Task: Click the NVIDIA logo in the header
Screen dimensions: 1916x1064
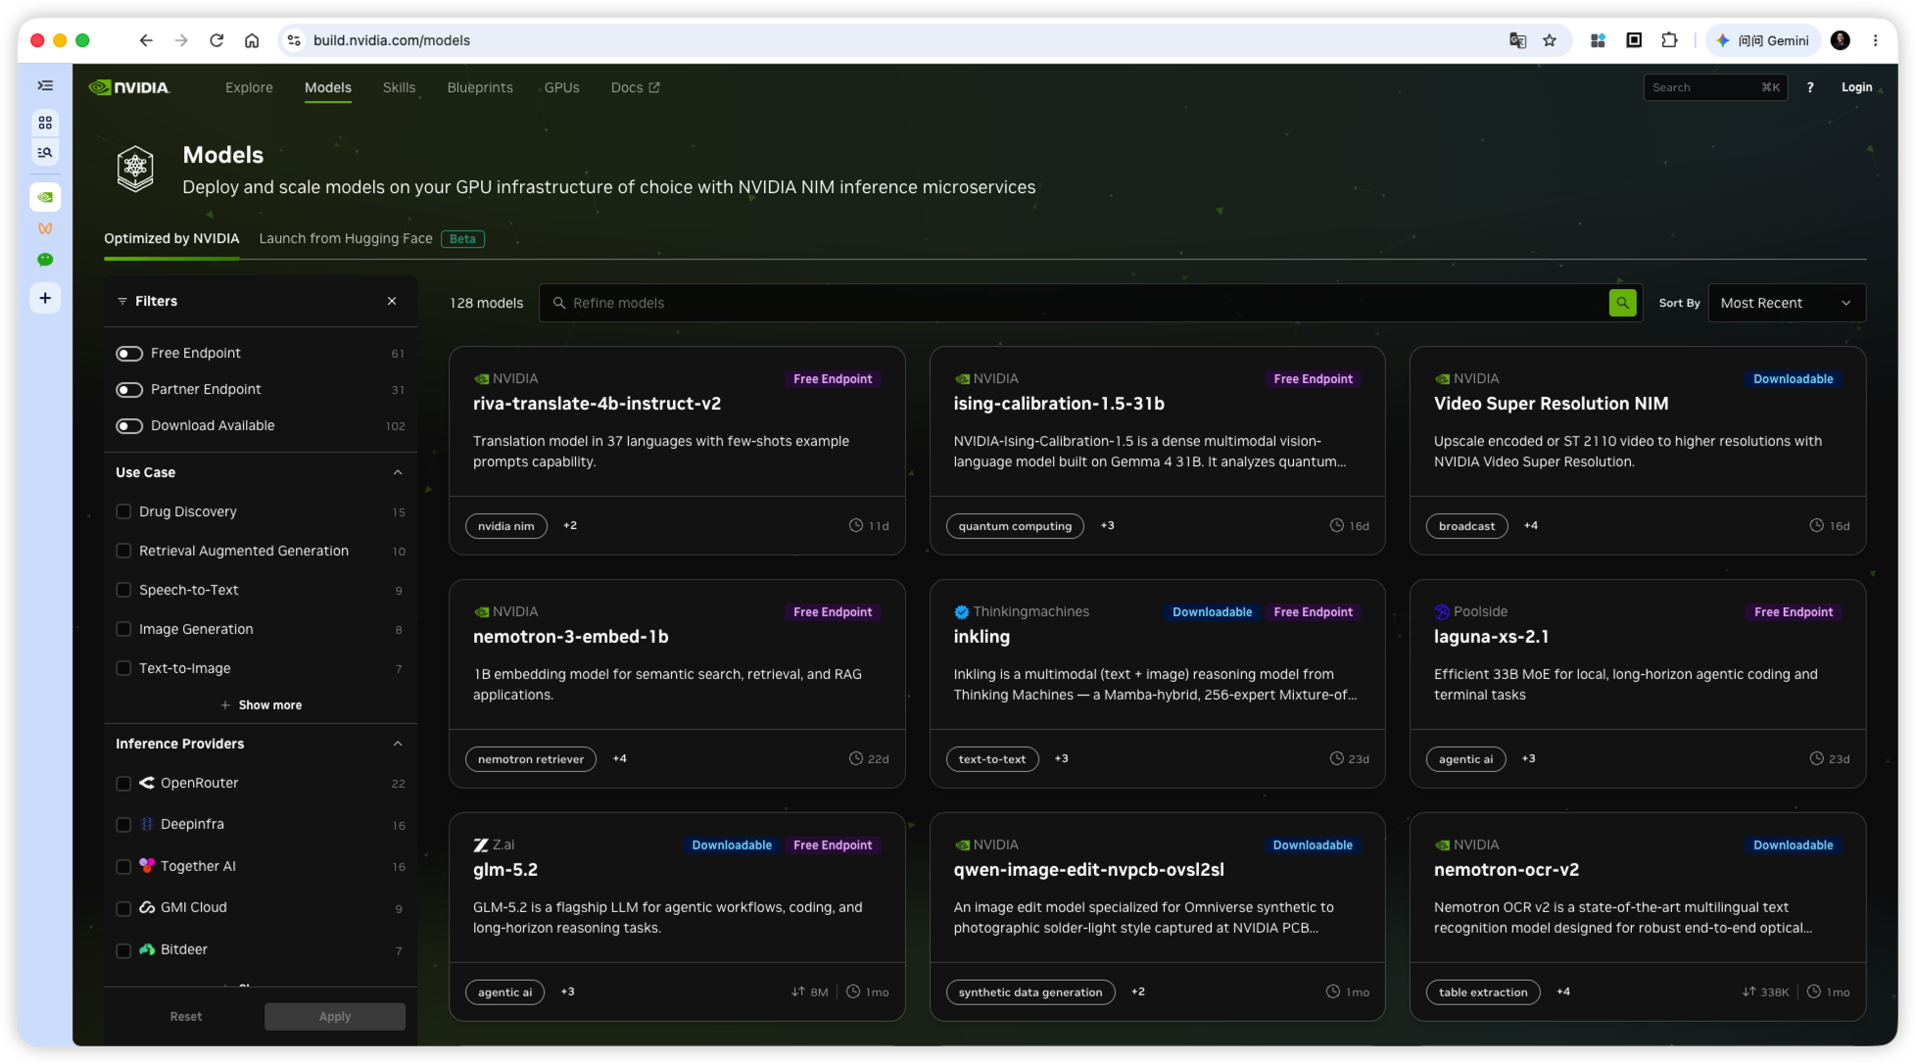Action: coord(129,87)
